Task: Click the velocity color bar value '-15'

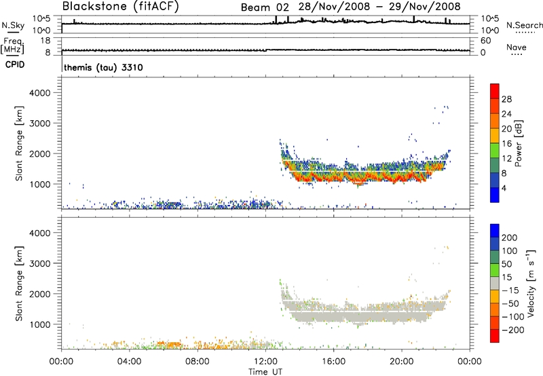Action: pyautogui.click(x=510, y=290)
